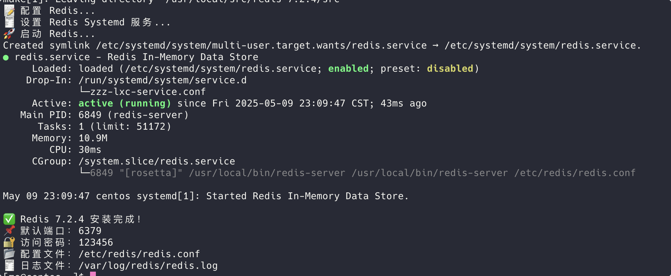Screen dimensions: 671x276
Task: Click the green checkmark emoji before Redis 7.2.4
Action: tap(9, 219)
